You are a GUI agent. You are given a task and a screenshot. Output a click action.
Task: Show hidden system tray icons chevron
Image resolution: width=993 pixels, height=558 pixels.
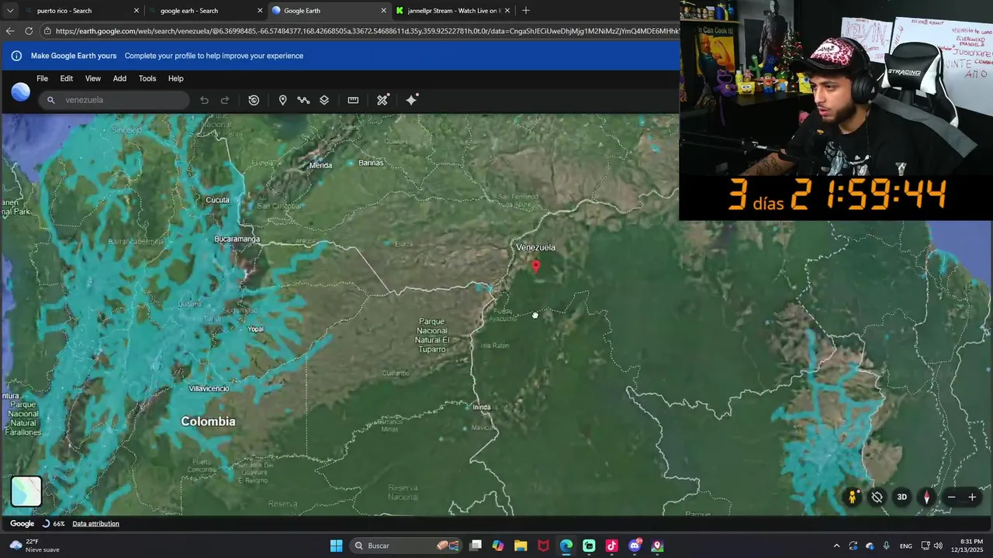coord(836,546)
